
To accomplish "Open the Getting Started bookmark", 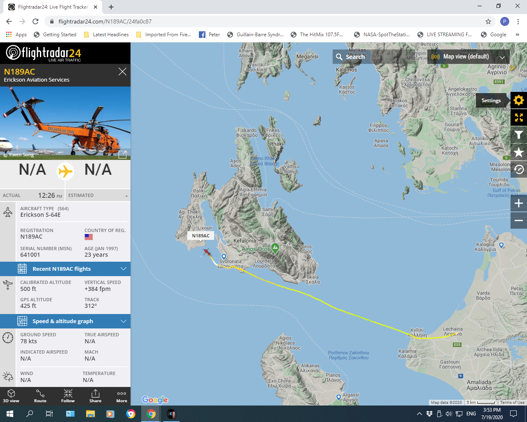I will 55,35.
